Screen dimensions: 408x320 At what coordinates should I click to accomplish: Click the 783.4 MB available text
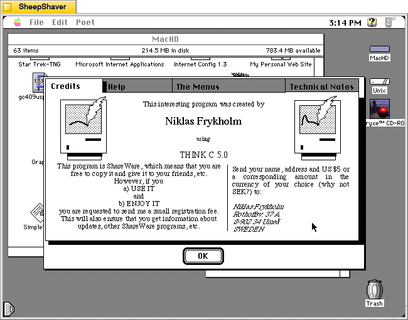(x=293, y=50)
